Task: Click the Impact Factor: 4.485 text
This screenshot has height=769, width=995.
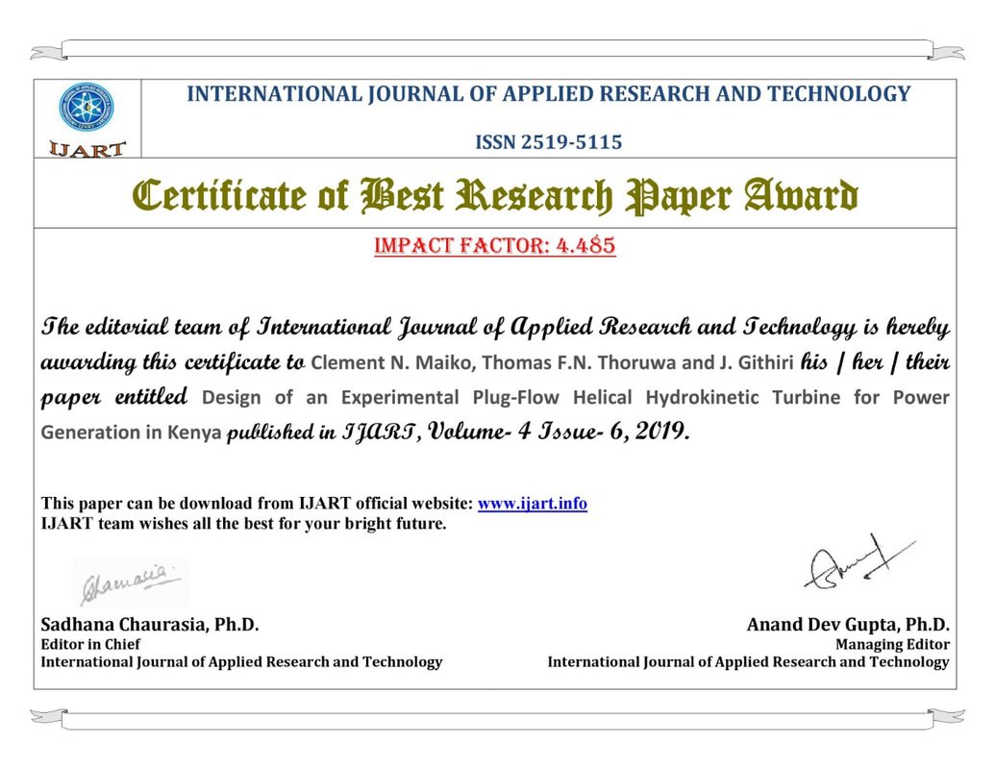Action: click(x=495, y=245)
